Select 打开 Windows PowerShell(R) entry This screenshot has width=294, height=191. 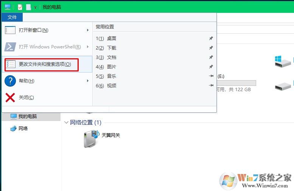[x=47, y=47]
